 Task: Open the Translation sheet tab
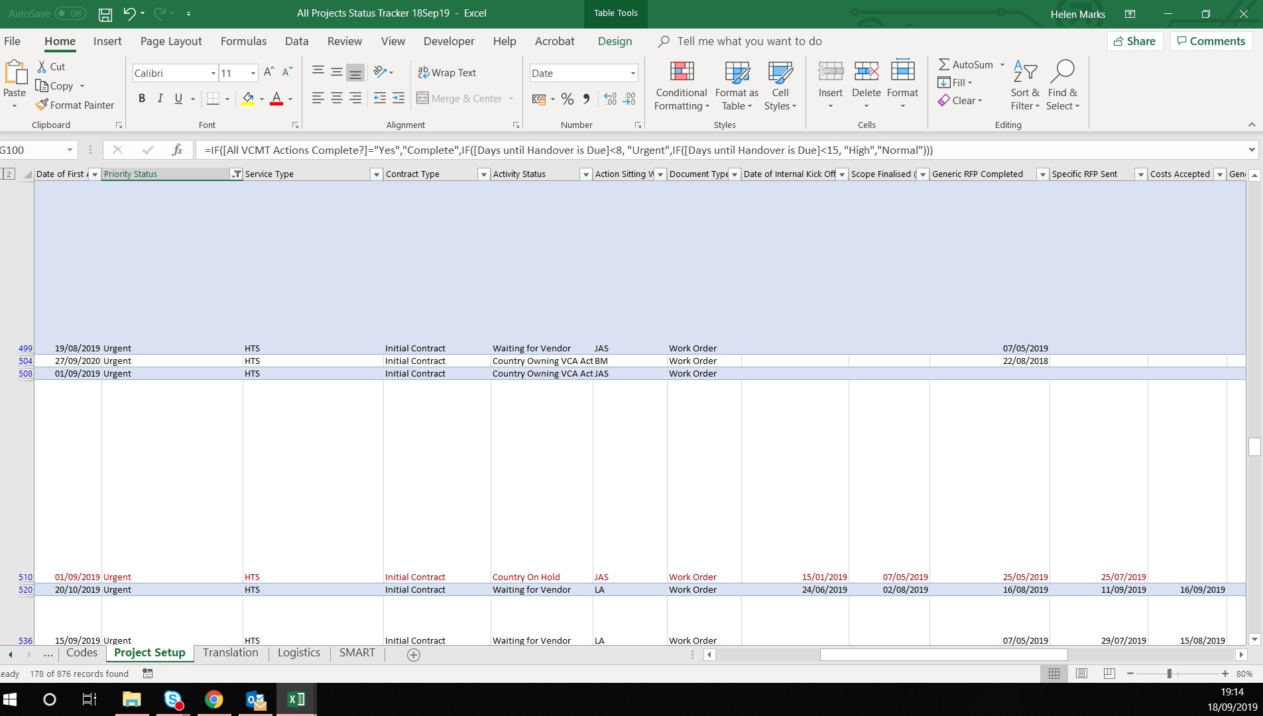click(230, 653)
